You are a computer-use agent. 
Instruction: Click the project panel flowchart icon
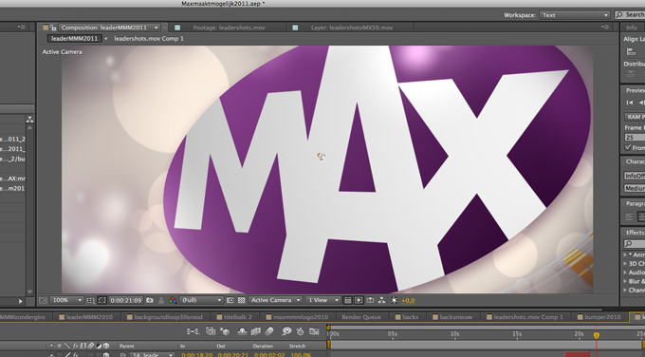click(x=29, y=120)
